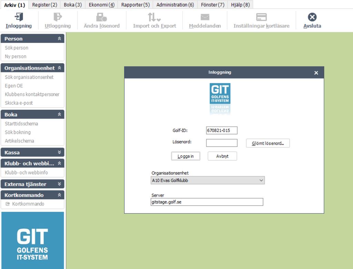Switch to the Arkiv (1) tab
The image size is (353, 269).
point(14,5)
